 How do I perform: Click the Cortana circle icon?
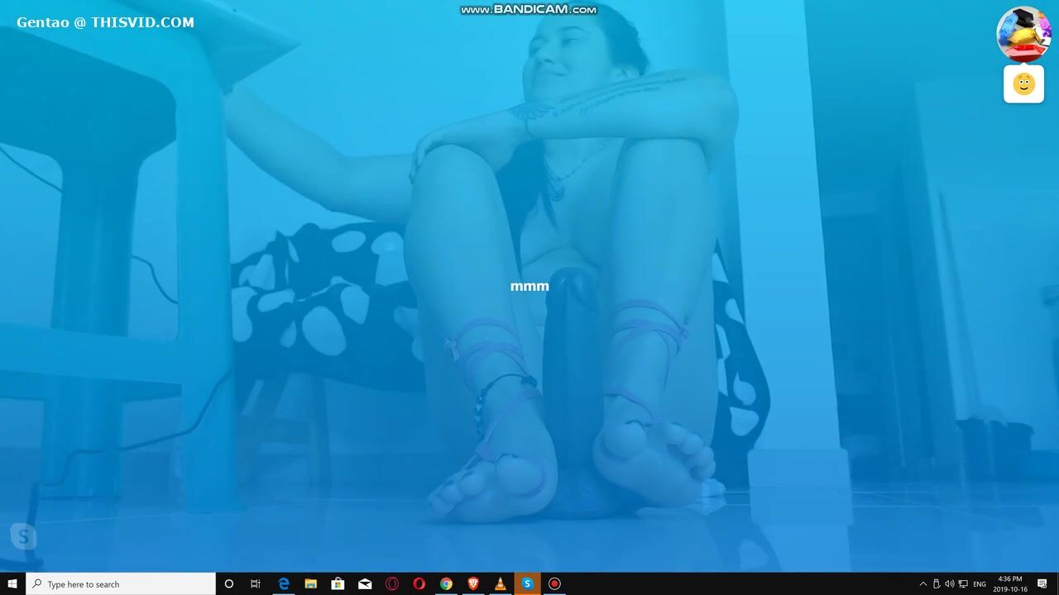tap(229, 583)
